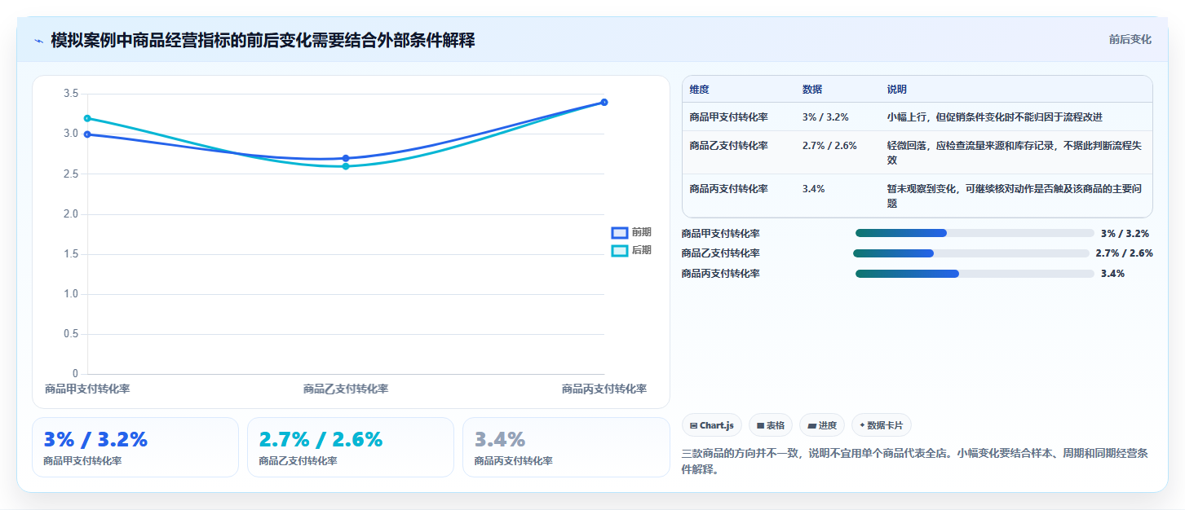The height and width of the screenshot is (510, 1185).
Task: Click the 后期 data point at 商品甲
Action: (x=87, y=119)
